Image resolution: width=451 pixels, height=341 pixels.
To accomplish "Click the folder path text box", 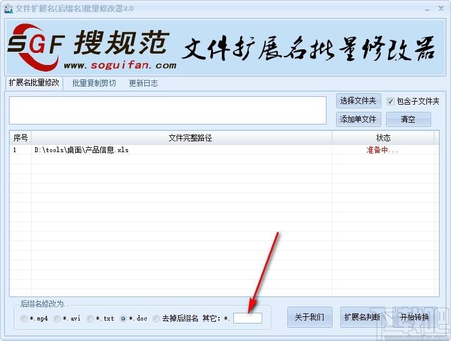I will [168, 111].
